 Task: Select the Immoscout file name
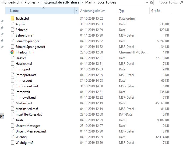24,81
